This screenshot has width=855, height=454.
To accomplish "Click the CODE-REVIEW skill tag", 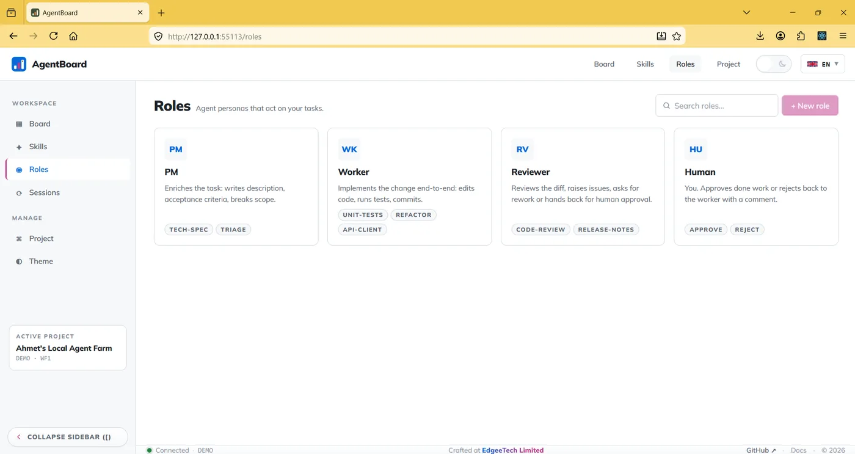I will click(x=540, y=230).
